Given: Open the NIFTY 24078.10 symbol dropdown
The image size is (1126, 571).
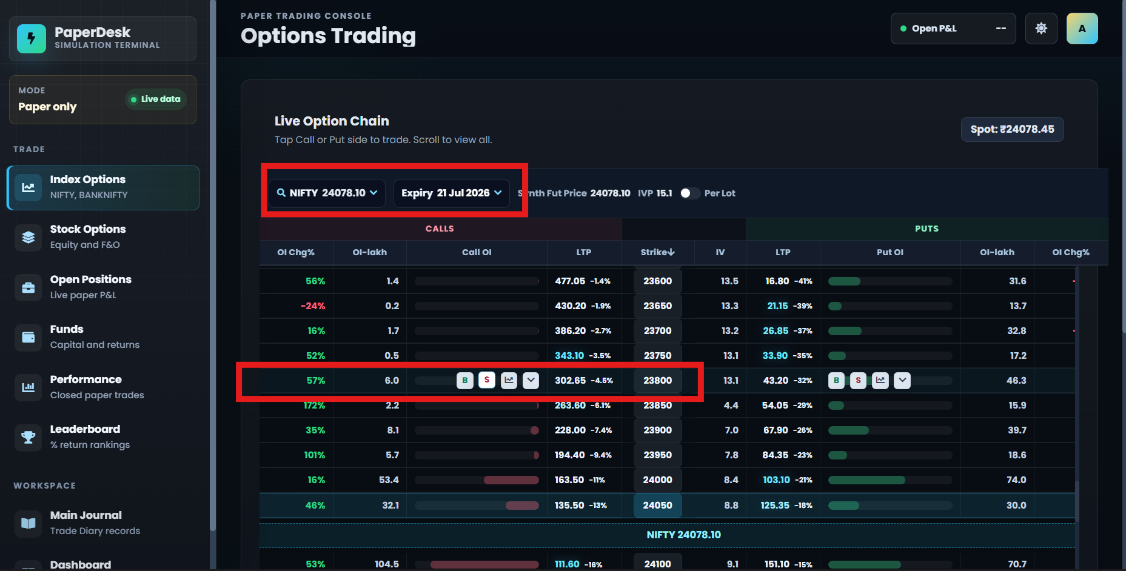Looking at the screenshot, I should (x=327, y=193).
